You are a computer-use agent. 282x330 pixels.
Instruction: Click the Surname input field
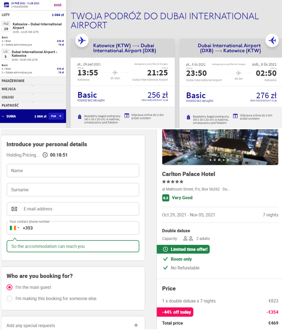(x=73, y=190)
